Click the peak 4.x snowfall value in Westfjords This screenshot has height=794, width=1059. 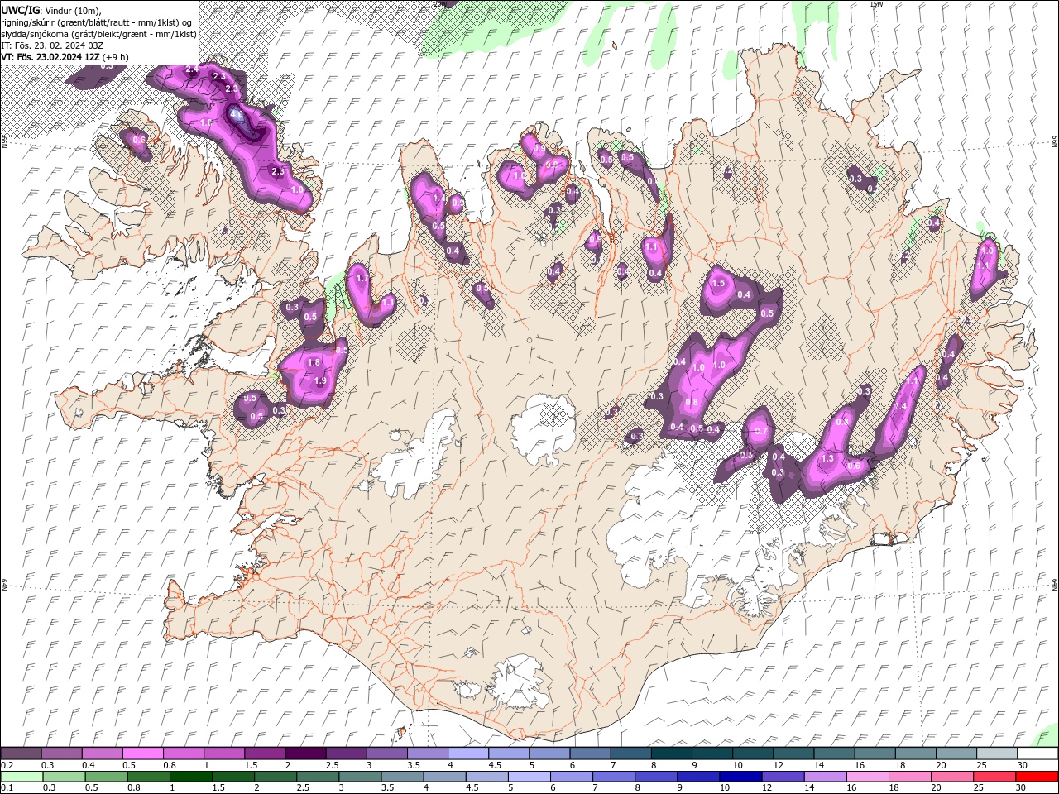[x=236, y=114]
